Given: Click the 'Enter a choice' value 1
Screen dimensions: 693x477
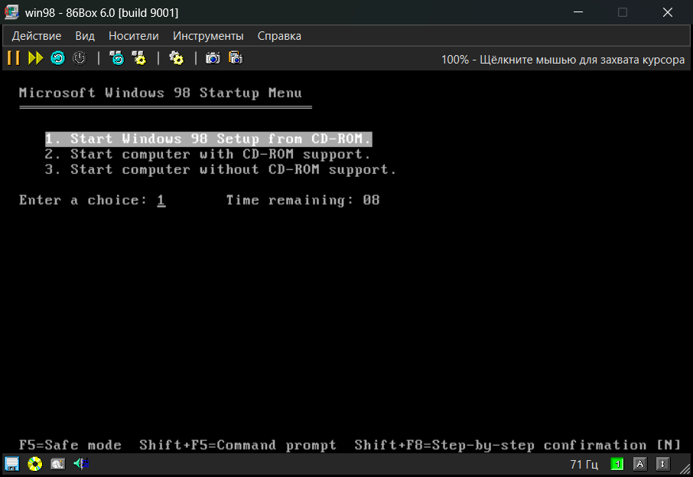Looking at the screenshot, I should coord(161,201).
